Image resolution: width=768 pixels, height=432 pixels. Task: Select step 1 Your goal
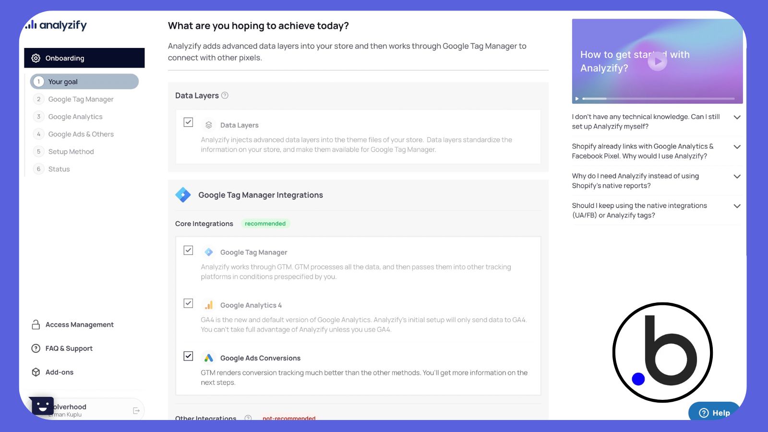tap(84, 82)
